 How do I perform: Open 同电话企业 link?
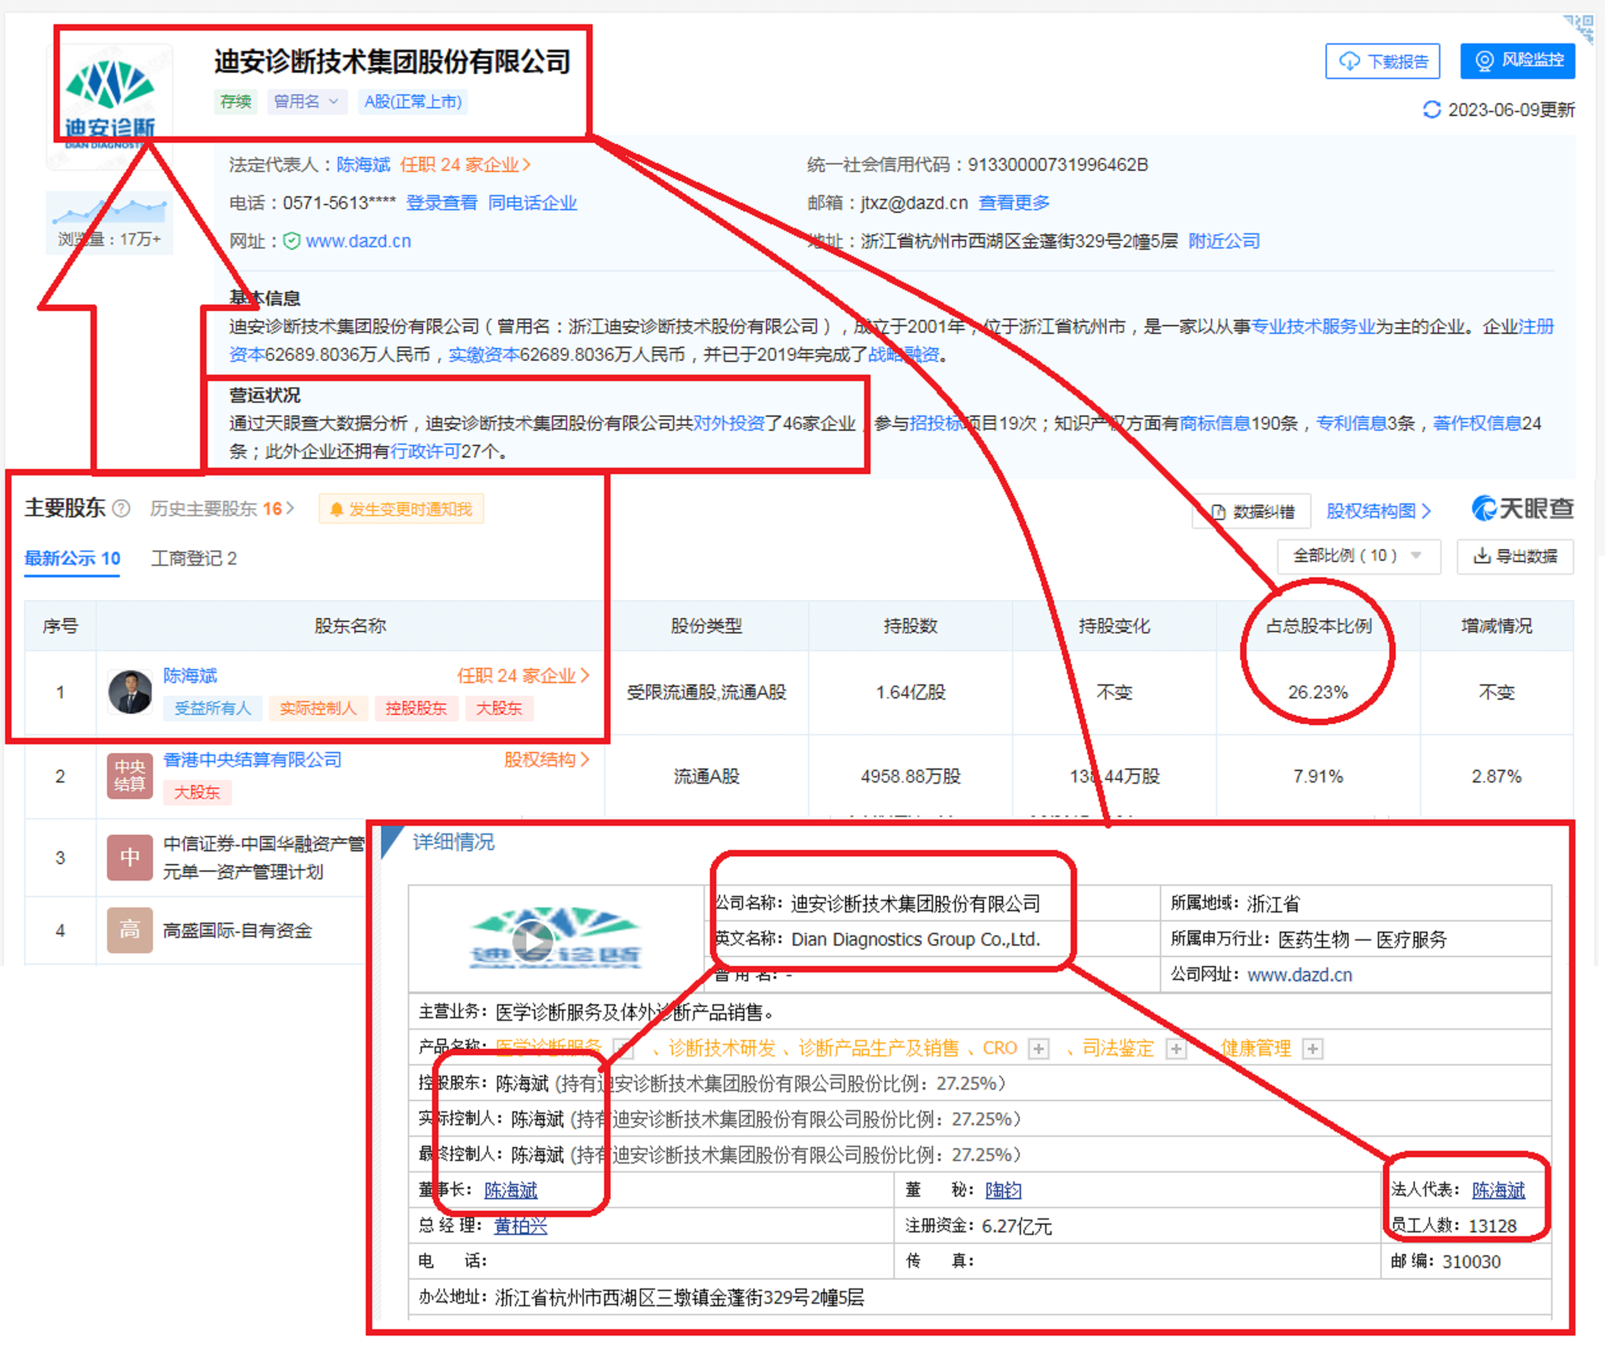pyautogui.click(x=532, y=203)
